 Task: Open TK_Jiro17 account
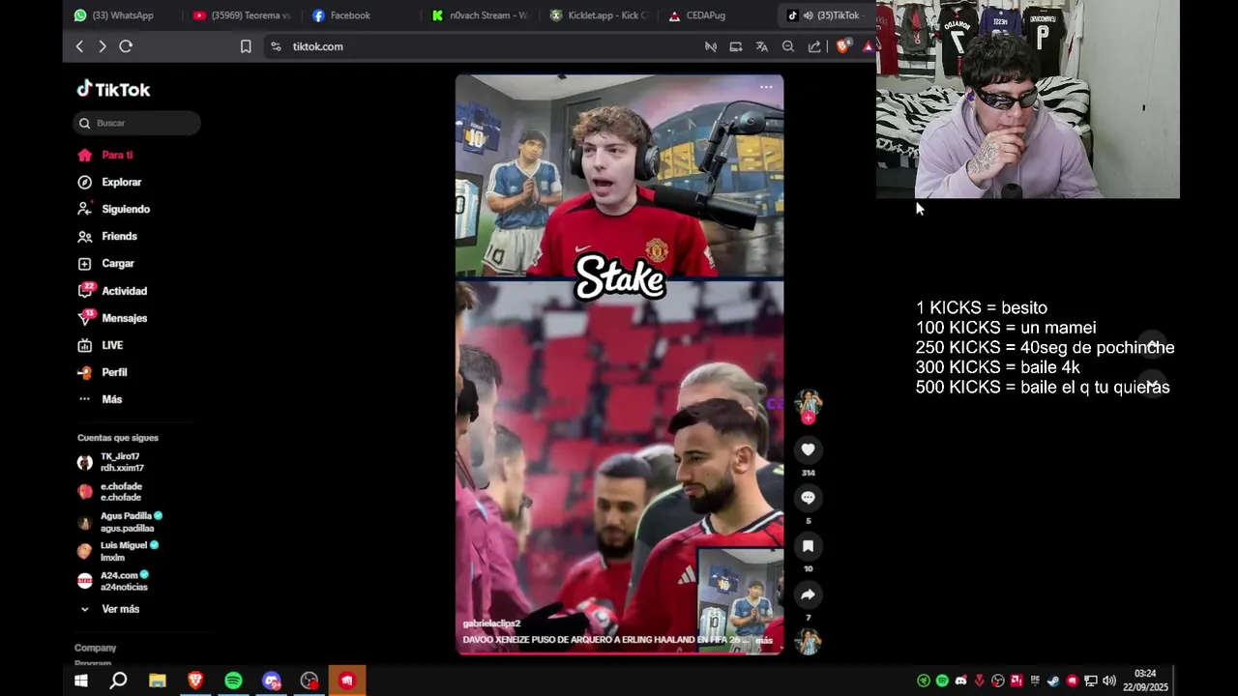[110, 462]
